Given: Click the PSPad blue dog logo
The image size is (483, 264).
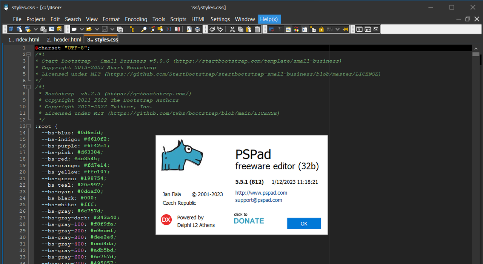Looking at the screenshot, I should (x=182, y=155).
